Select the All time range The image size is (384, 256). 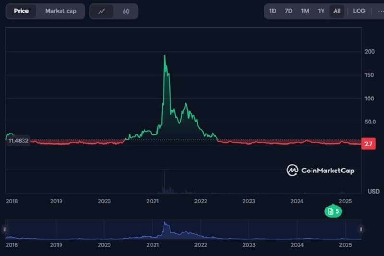coord(337,11)
